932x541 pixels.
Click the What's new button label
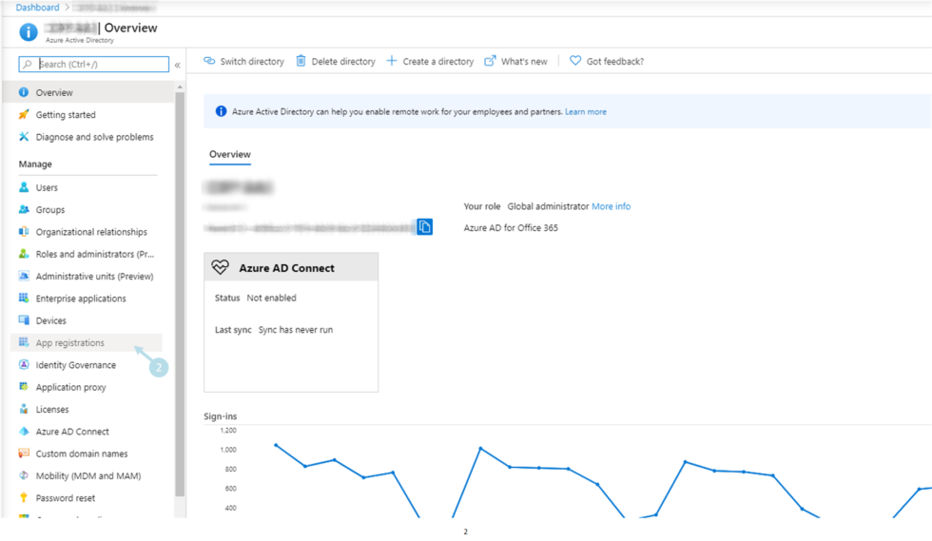[x=524, y=61]
